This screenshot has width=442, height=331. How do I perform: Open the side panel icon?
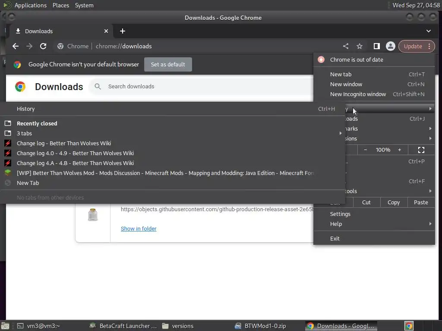pos(376,46)
